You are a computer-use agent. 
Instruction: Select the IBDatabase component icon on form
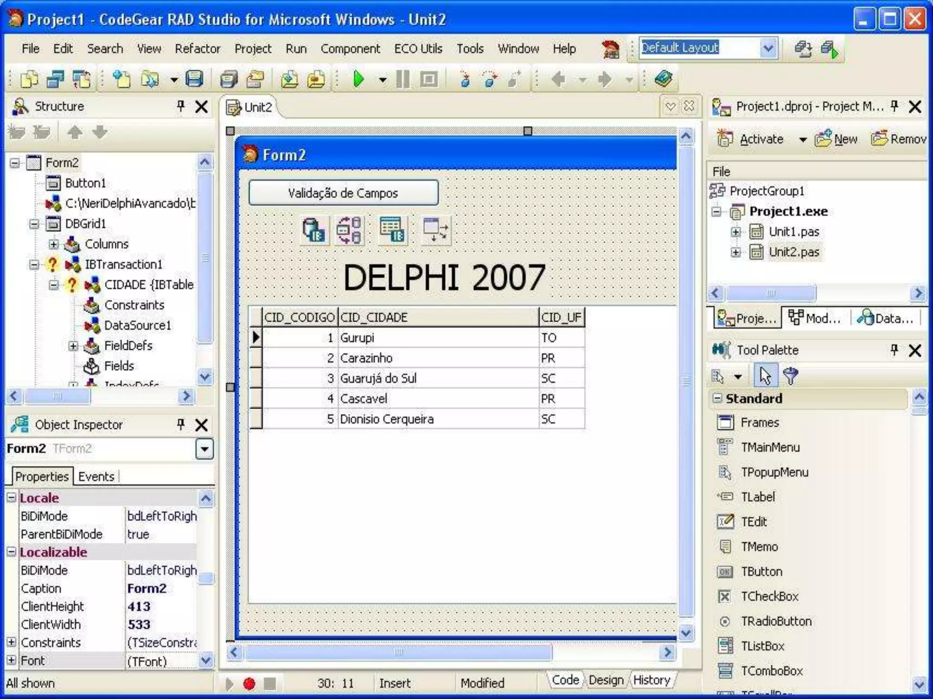tap(313, 230)
